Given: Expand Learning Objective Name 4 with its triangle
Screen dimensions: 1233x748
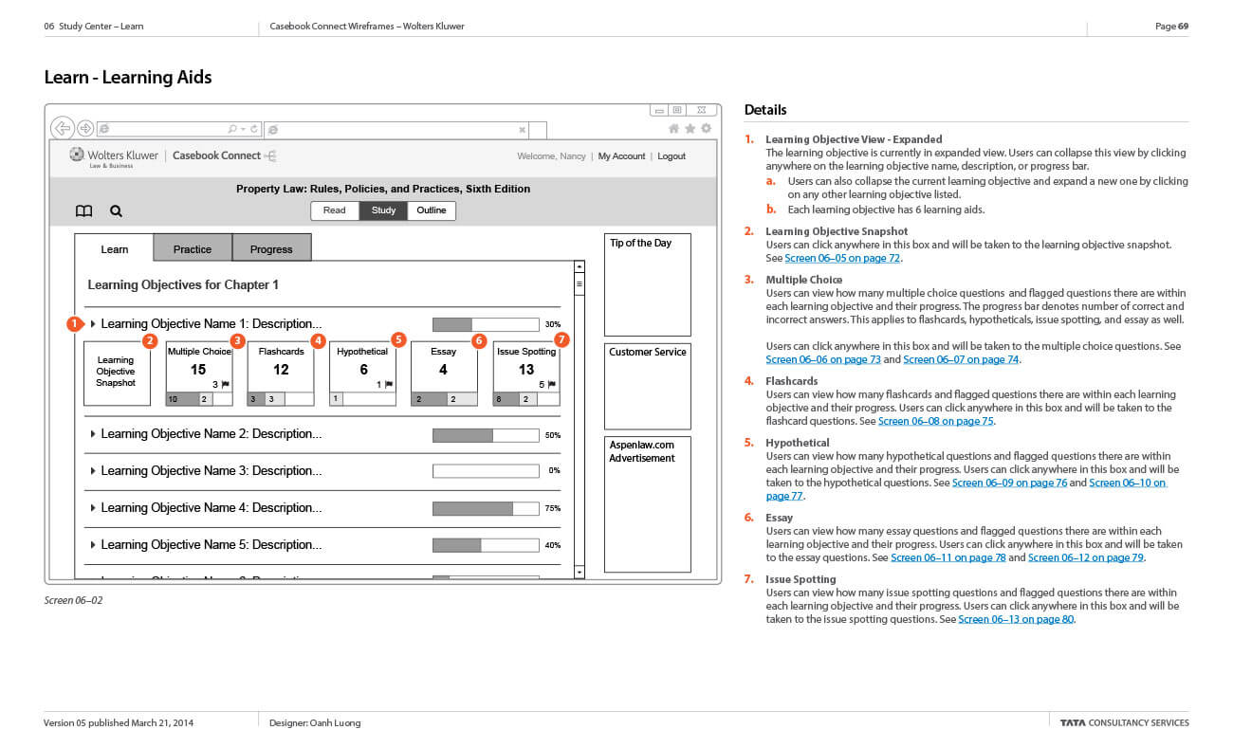Looking at the screenshot, I should coord(93,508).
